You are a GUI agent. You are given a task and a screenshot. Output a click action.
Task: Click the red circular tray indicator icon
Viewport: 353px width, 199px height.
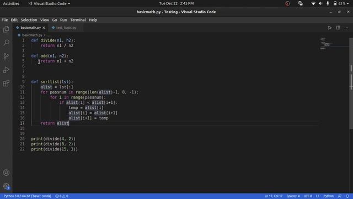pyautogui.click(x=287, y=3)
